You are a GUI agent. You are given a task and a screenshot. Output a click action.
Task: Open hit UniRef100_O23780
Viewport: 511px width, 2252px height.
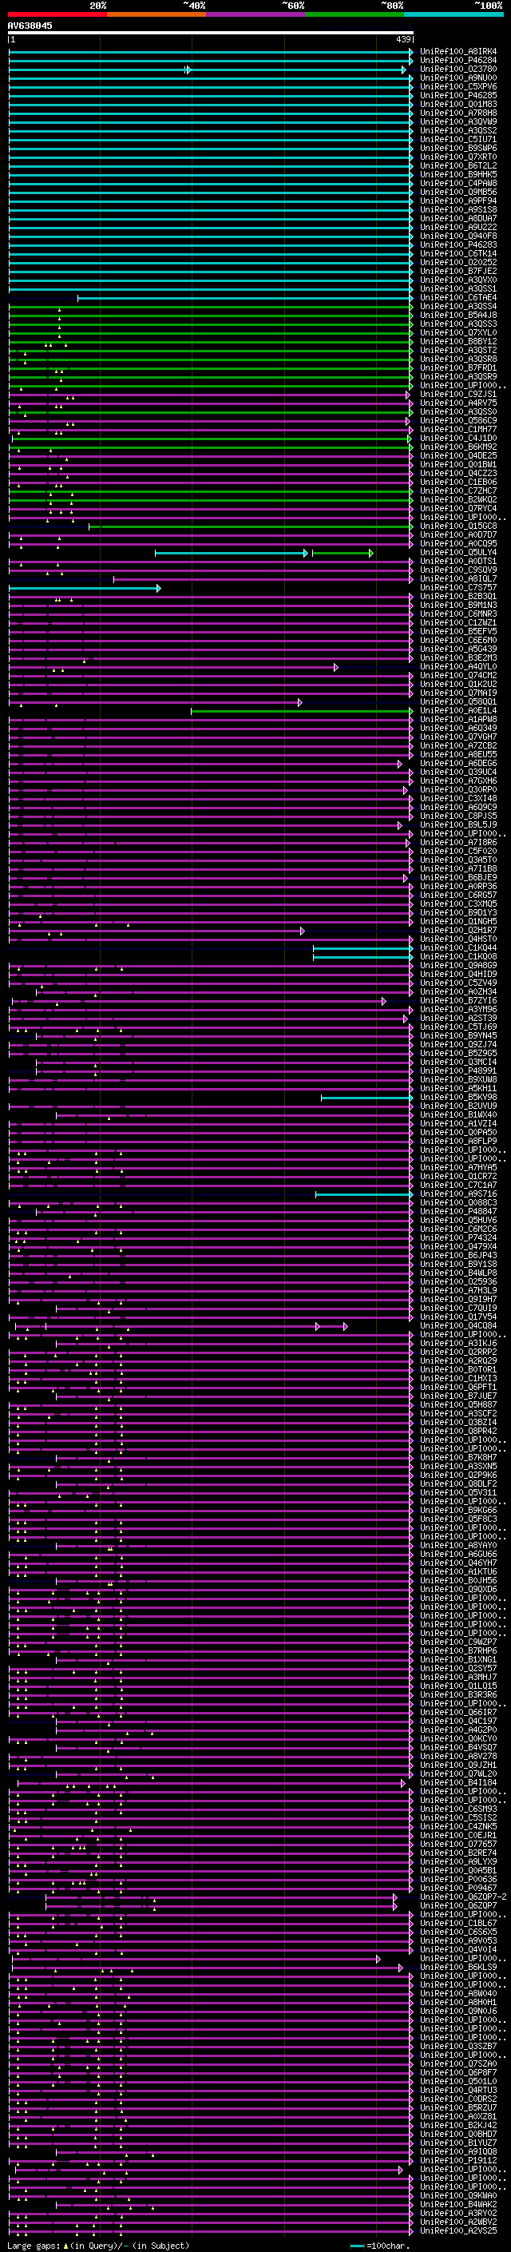click(x=458, y=69)
